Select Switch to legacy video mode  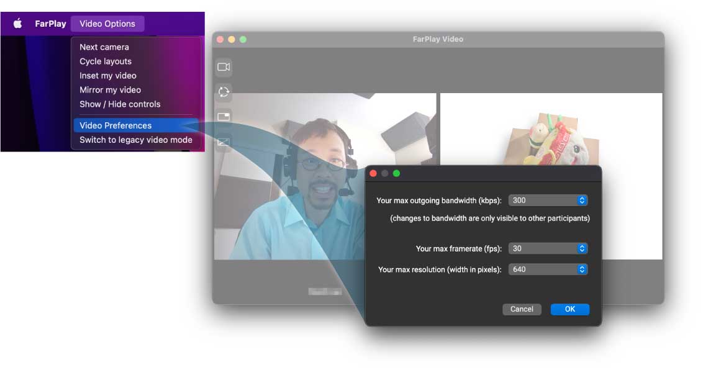(136, 140)
